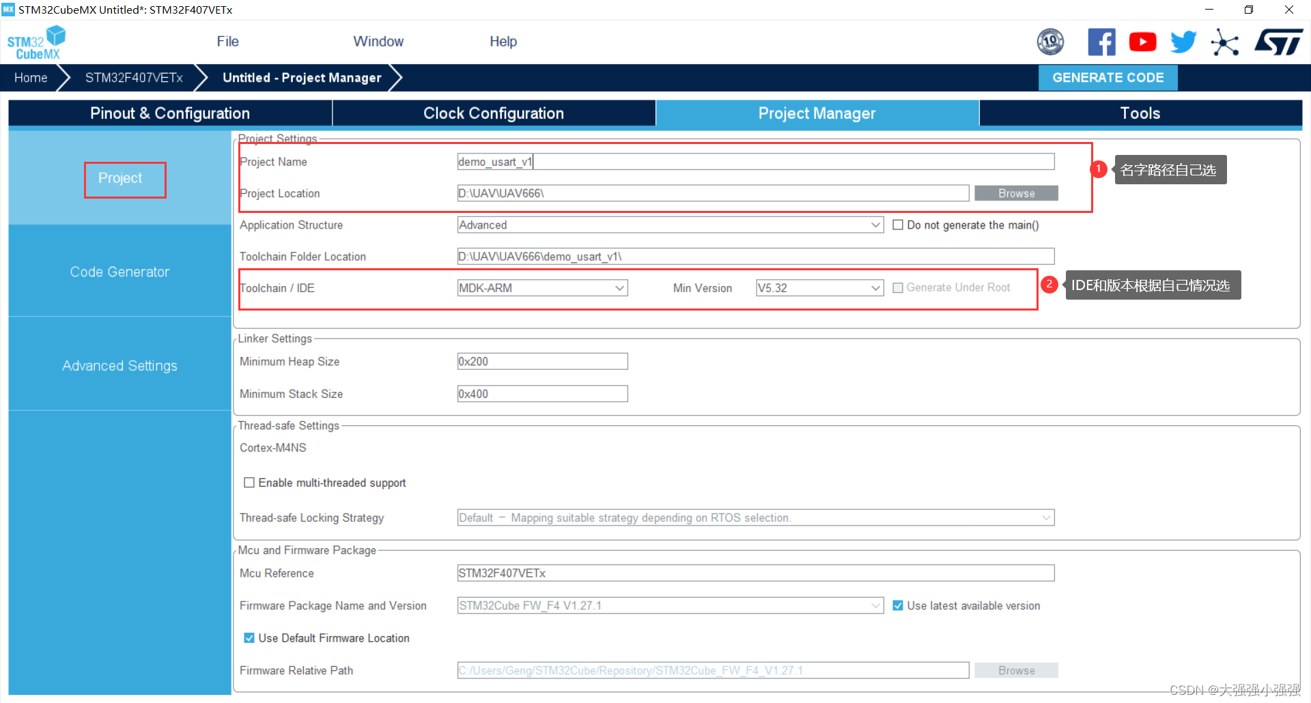Click the ST logo icon

(1279, 42)
